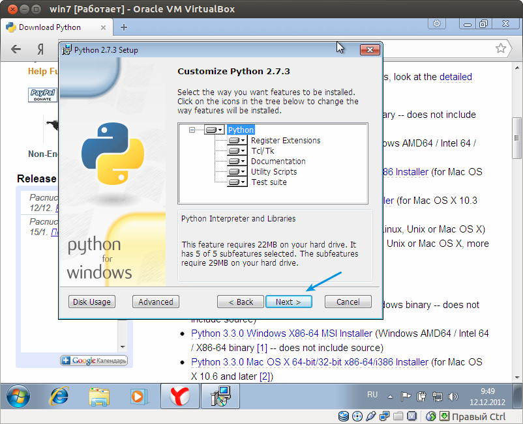This screenshot has height=424, width=523.
Task: Click the power tray icon
Action: (421, 397)
